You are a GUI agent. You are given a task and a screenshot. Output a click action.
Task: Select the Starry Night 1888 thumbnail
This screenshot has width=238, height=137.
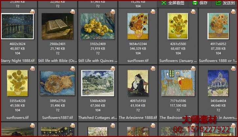[x=17, y=26]
